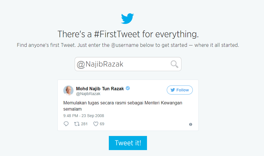Open the Mohd Najib Tun Razak name link
Image resolution: width=264 pixels, height=156 pixels.
pyautogui.click(x=100, y=89)
